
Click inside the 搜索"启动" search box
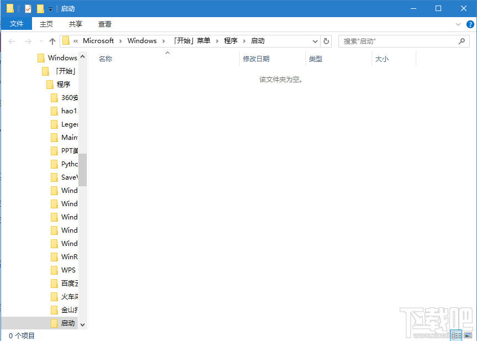tap(397, 41)
